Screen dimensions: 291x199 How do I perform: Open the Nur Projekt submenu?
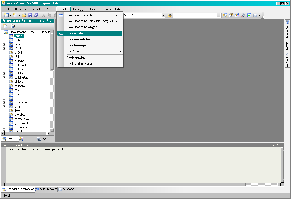(x=90, y=51)
